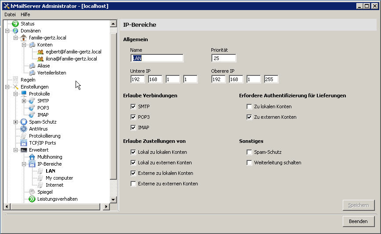
Task: Collapse the Einstellungen tree node
Action: pos(7,87)
